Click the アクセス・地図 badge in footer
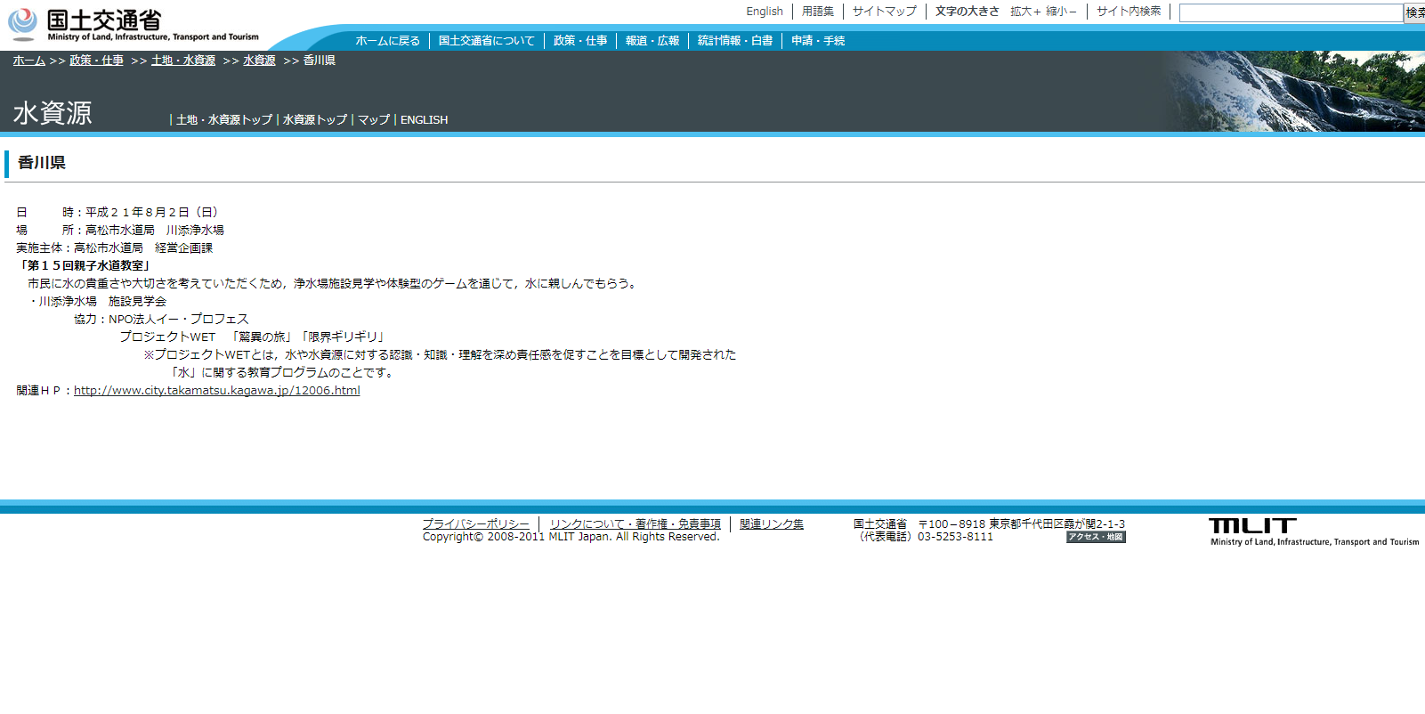The height and width of the screenshot is (714, 1425). pos(1096,538)
